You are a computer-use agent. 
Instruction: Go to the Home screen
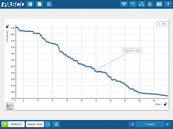click(30, 4)
